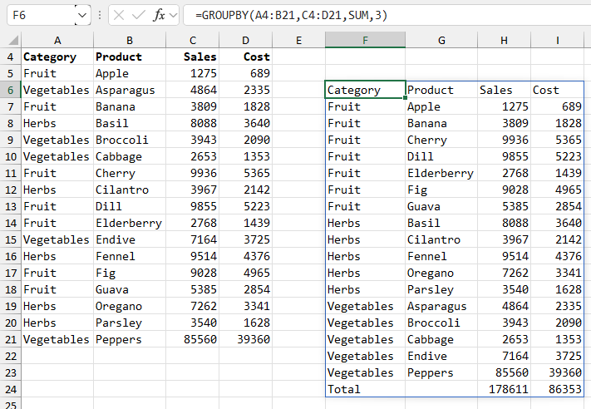Select column C header
The width and height of the screenshot is (591, 409).
pyautogui.click(x=193, y=40)
